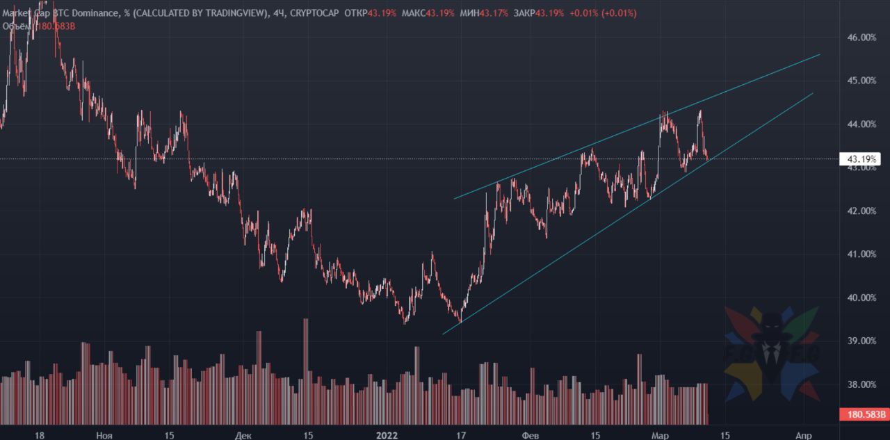Viewport: 890px width, 440px height.
Task: Click the 2022 year label on time axis
Action: 387,435
